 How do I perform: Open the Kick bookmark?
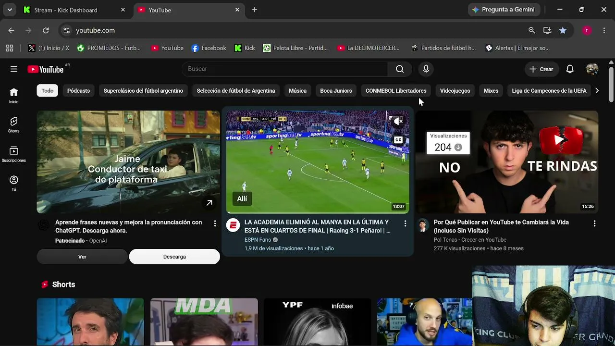tap(245, 48)
